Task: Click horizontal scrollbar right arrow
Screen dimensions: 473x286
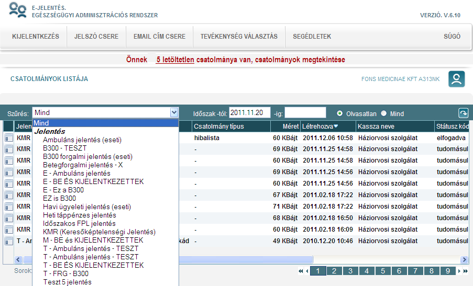Action: pyautogui.click(x=464, y=259)
